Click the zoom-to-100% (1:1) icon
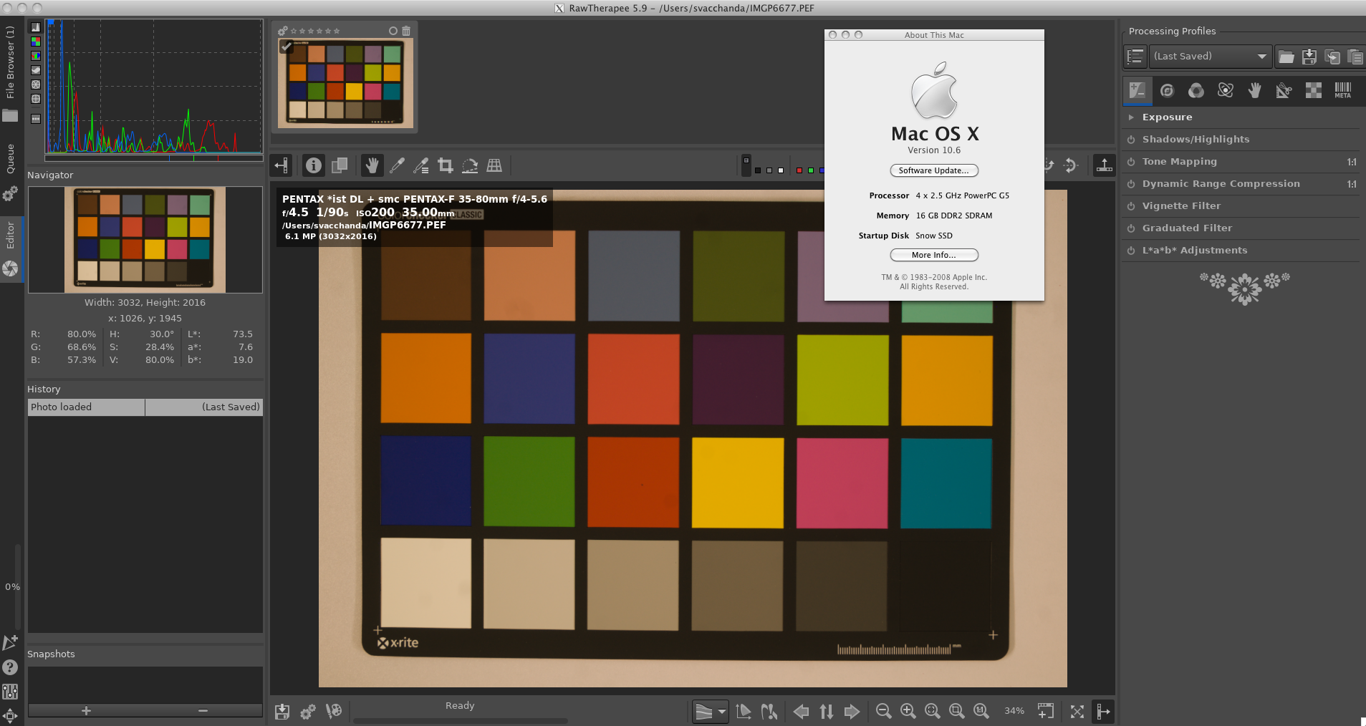Screen dimensions: 1366x726 [x=981, y=711]
